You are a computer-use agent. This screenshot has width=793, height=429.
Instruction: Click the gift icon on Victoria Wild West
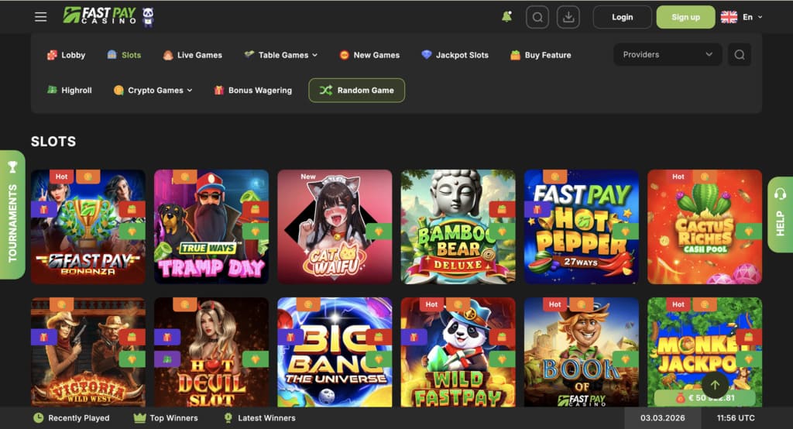point(43,337)
